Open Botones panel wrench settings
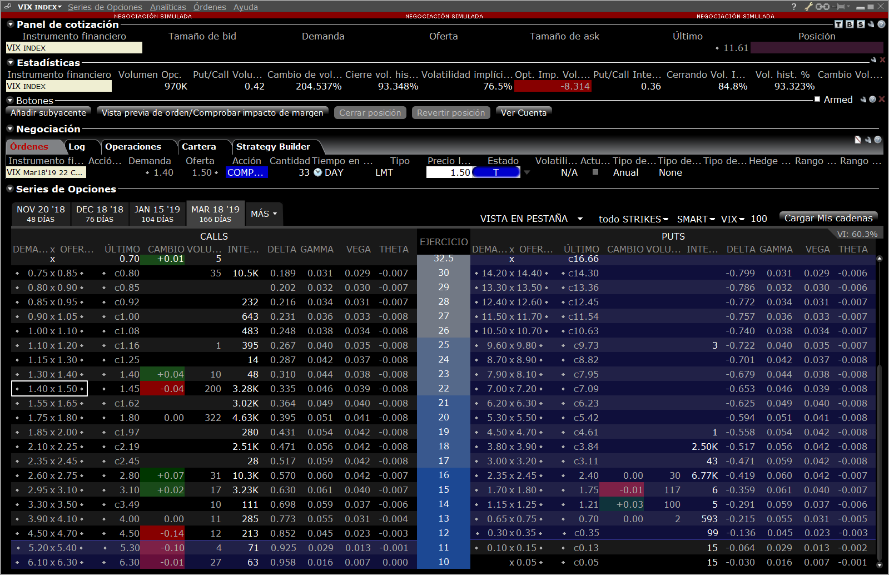This screenshot has width=889, height=575. click(x=863, y=100)
